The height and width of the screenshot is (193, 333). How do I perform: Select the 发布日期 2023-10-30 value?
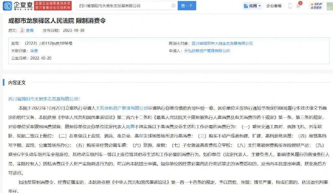coord(73,30)
